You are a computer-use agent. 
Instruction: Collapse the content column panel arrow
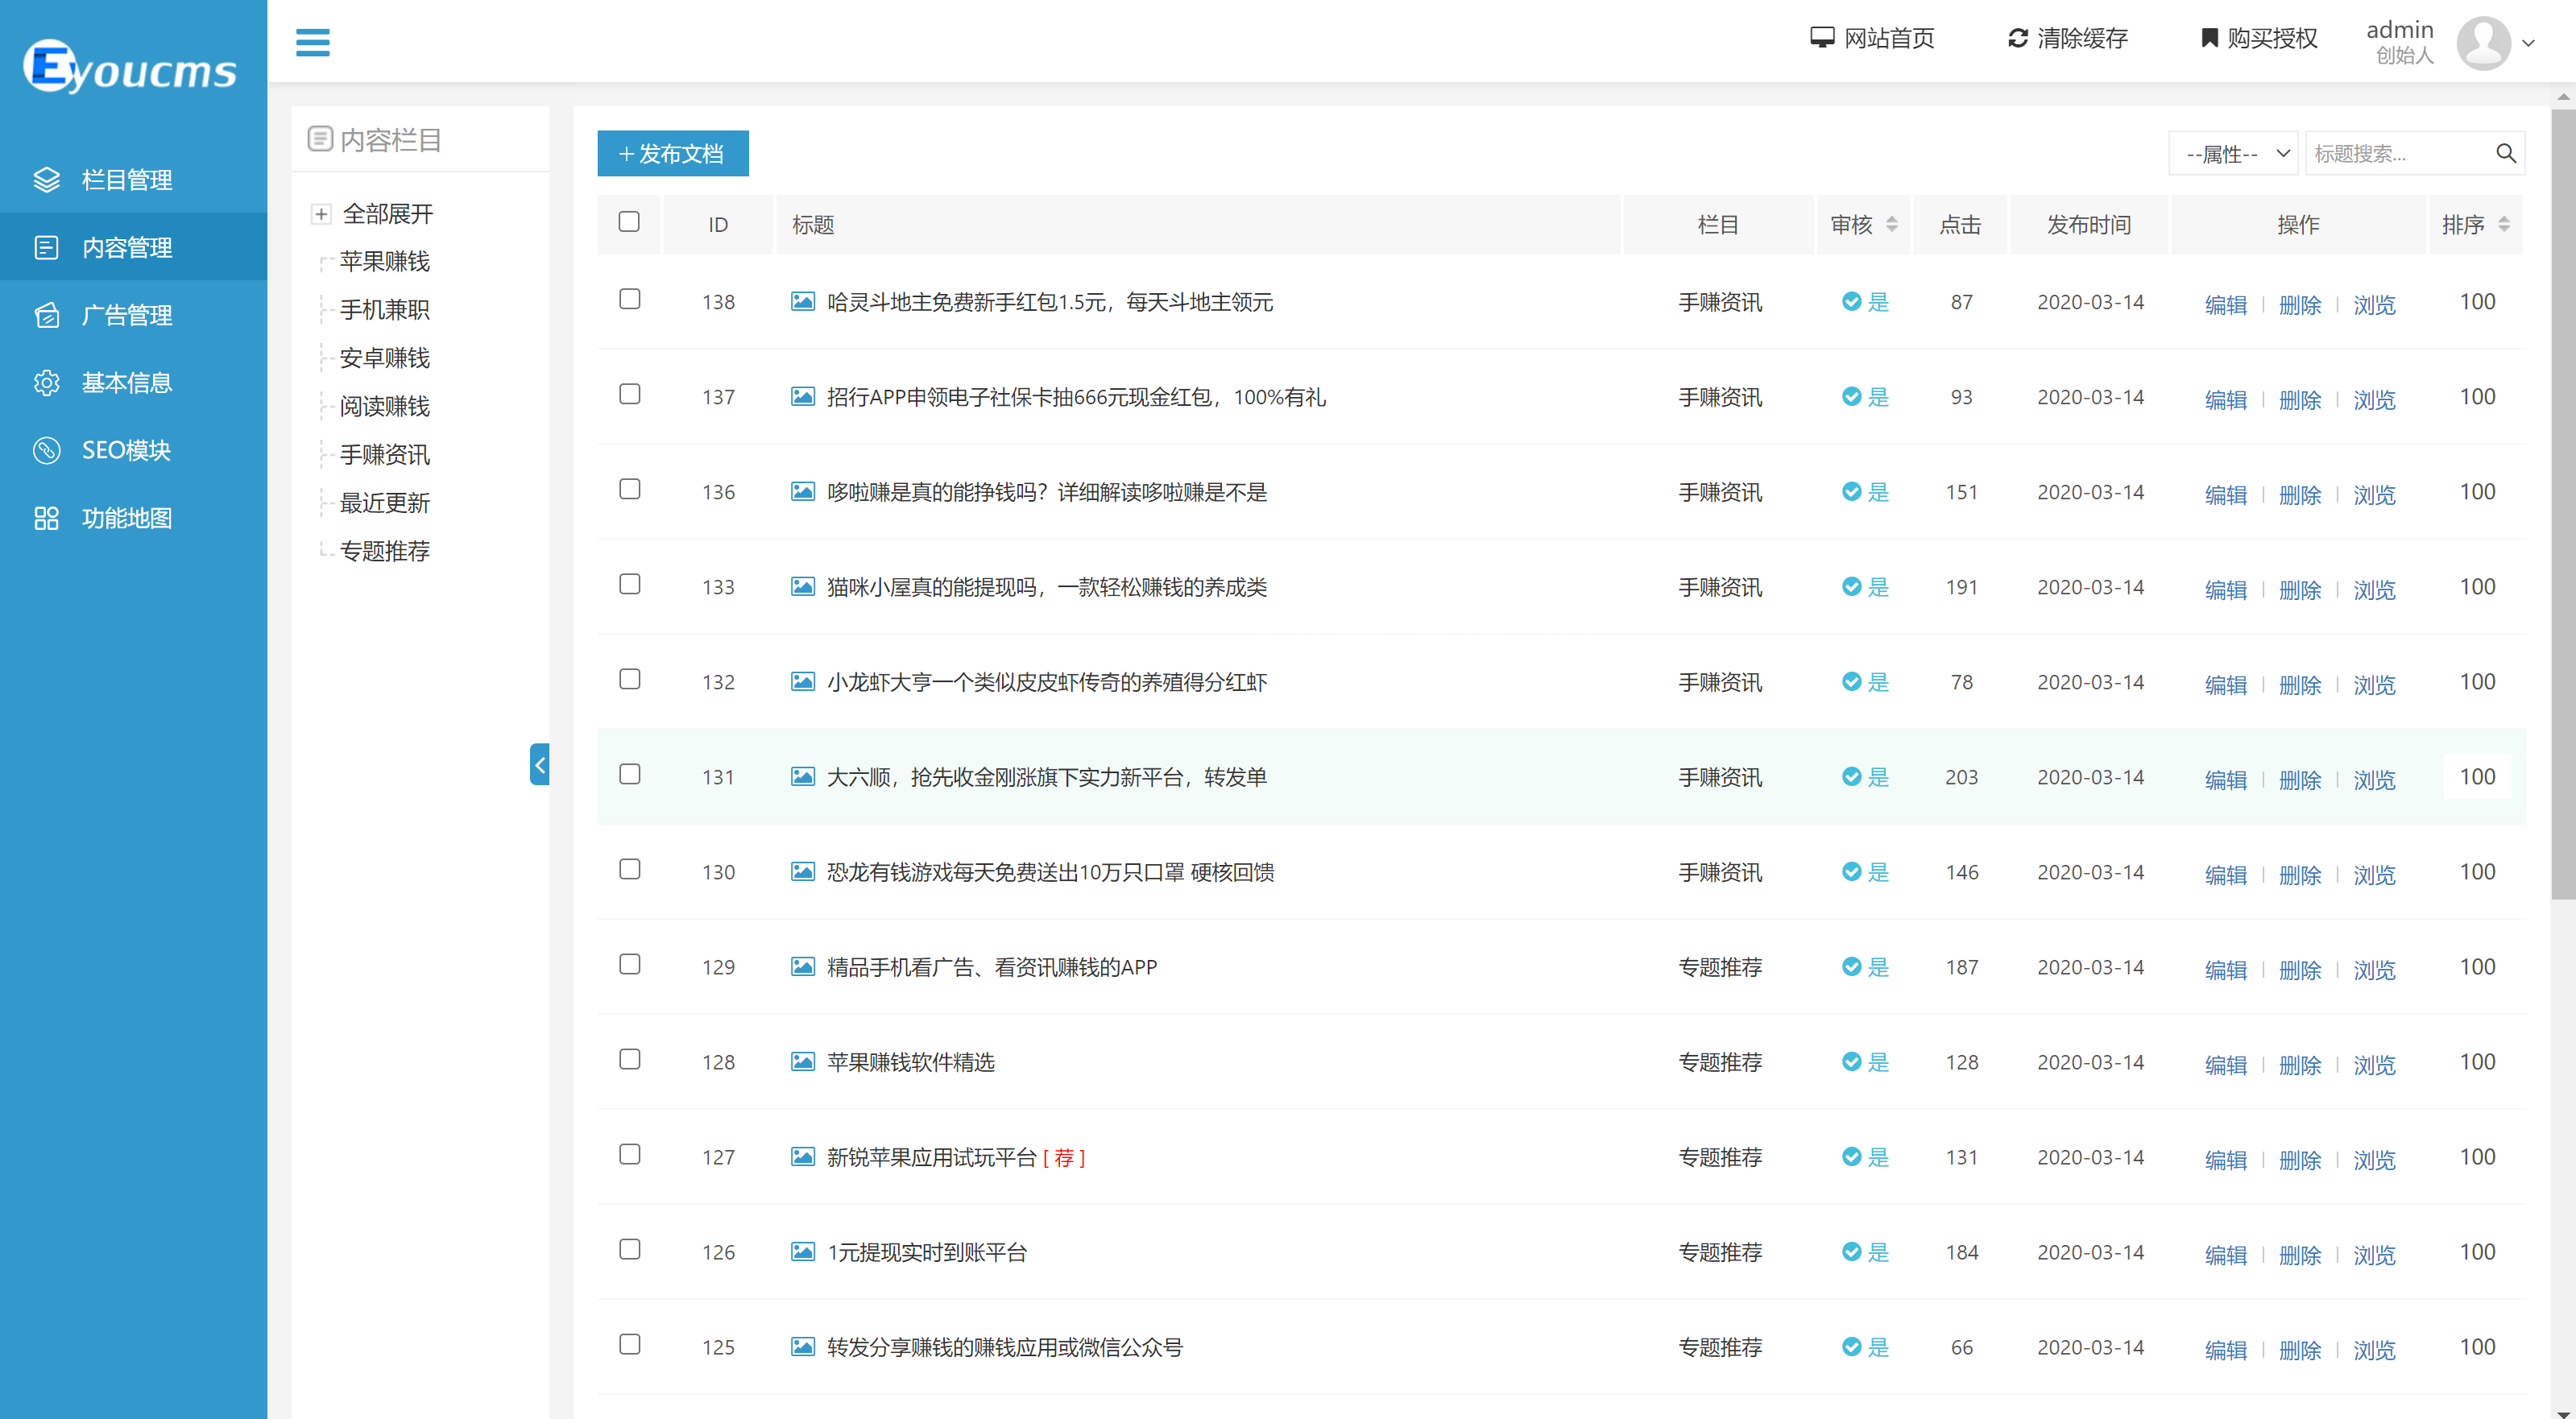click(x=539, y=765)
